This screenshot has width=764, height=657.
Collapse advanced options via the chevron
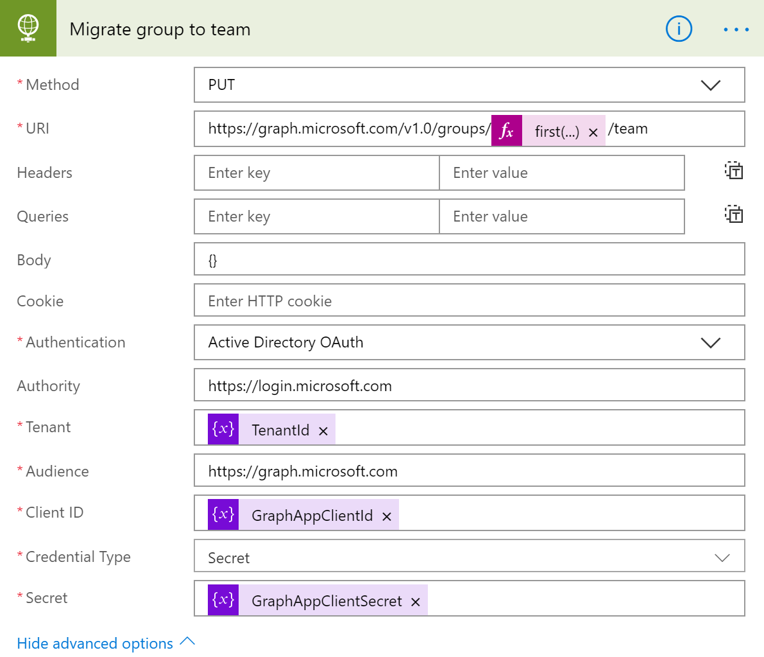tap(186, 641)
